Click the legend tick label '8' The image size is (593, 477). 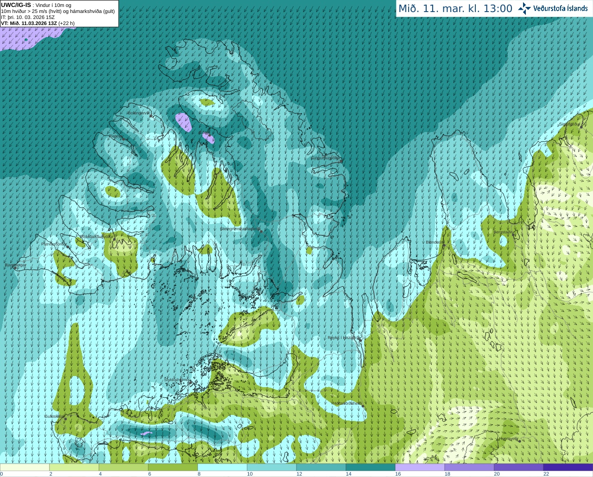[199, 474]
